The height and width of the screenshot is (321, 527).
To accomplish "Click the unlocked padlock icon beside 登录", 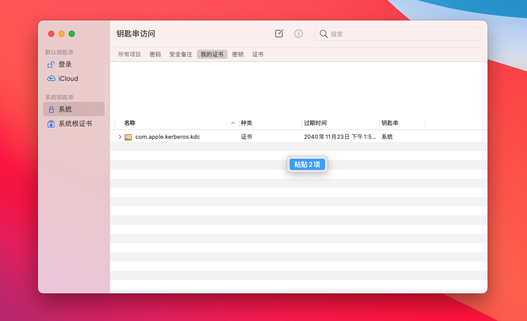I will pyautogui.click(x=51, y=65).
